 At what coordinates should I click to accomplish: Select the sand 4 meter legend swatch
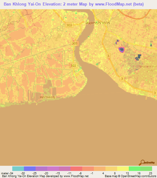point(111,169)
